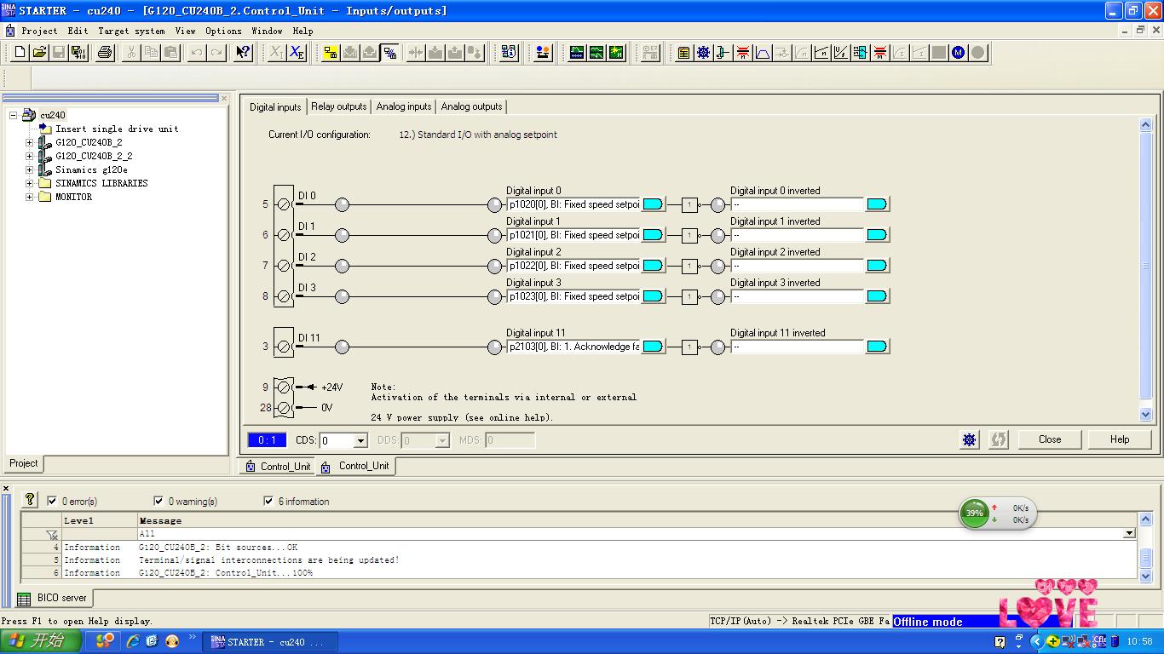
Task: Click the blue circle M motor icon
Action: pyautogui.click(x=959, y=53)
